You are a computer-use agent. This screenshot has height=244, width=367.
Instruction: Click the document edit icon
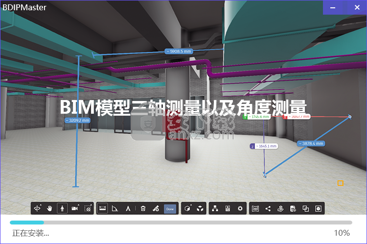(293, 208)
